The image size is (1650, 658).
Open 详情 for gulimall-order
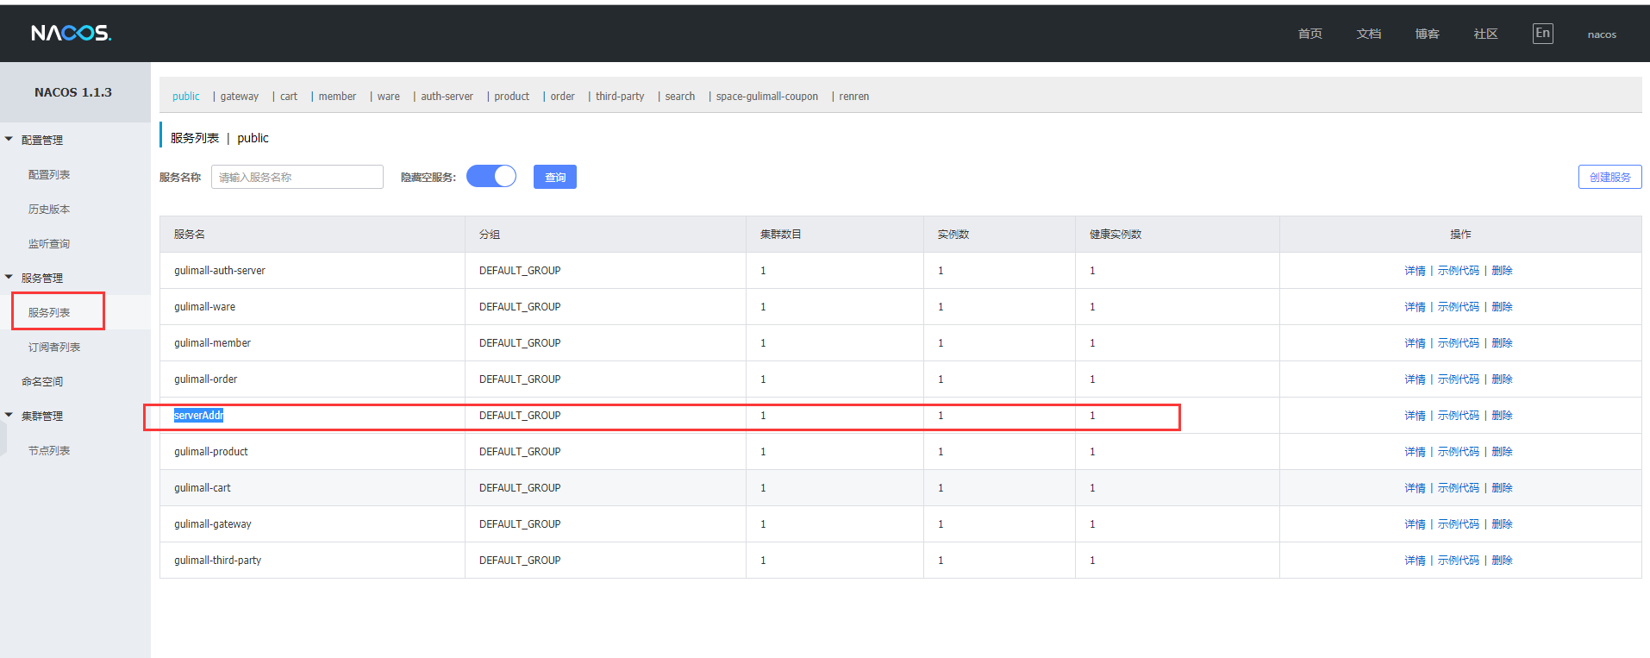point(1415,379)
